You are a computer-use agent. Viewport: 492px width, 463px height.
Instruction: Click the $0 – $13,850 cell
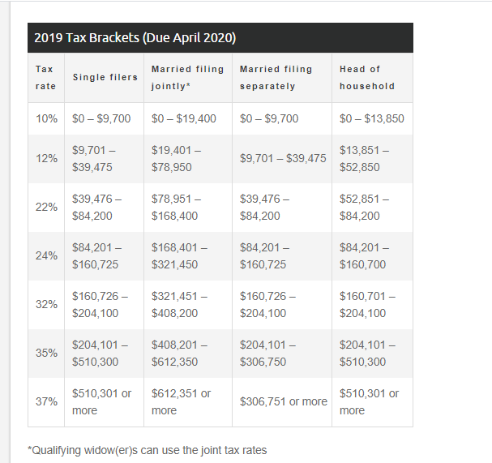point(372,118)
